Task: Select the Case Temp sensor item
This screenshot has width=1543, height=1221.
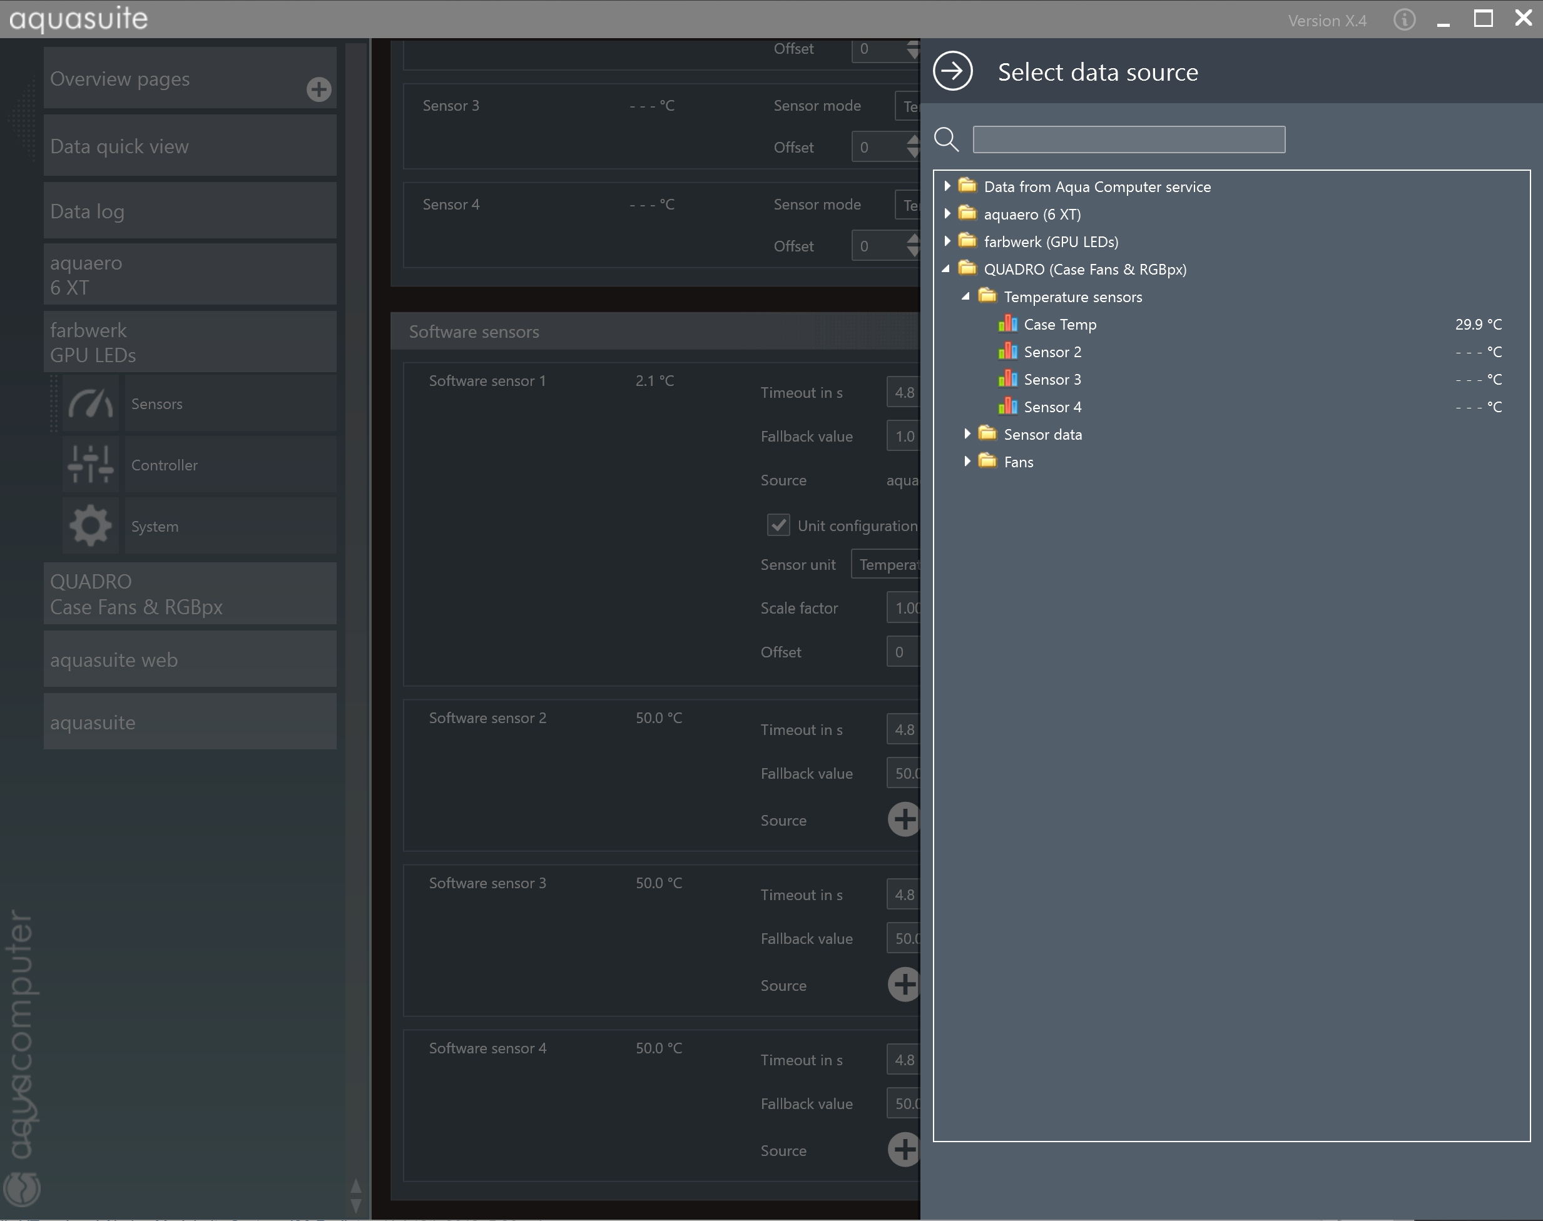Action: 1060,325
